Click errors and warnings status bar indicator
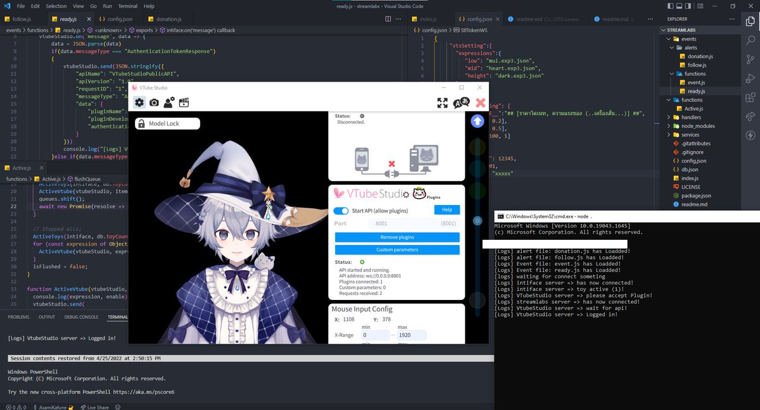Viewport: 760px width, 410px height. coord(16,407)
